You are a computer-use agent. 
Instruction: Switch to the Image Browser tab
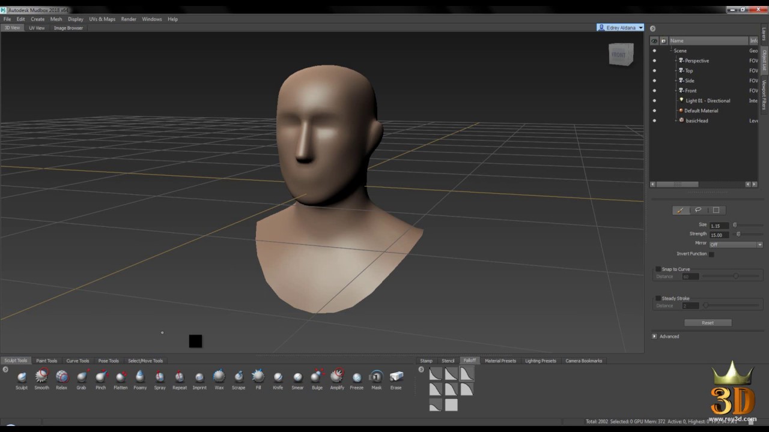(68, 28)
